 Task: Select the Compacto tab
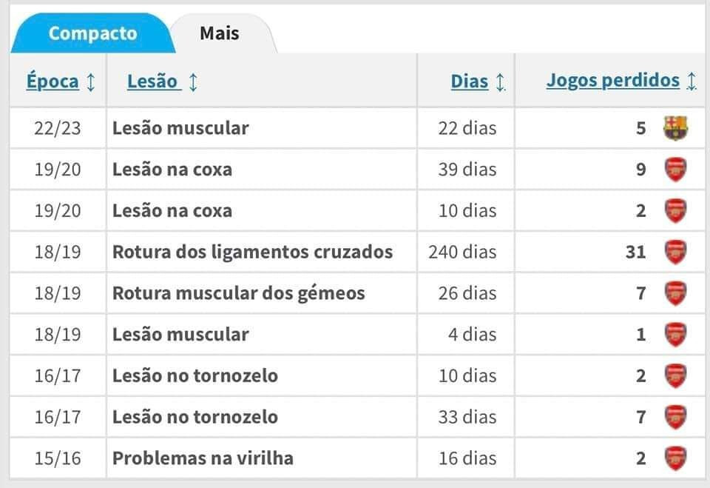(93, 33)
